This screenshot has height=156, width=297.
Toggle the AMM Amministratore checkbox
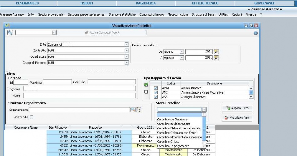tap(156, 88)
